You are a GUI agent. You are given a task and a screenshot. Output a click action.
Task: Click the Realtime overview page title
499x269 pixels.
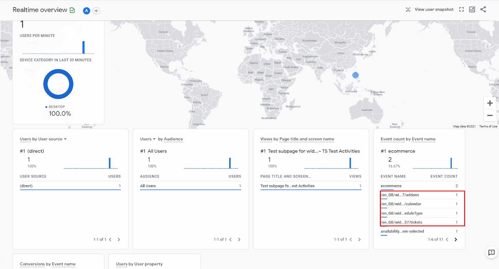point(40,10)
